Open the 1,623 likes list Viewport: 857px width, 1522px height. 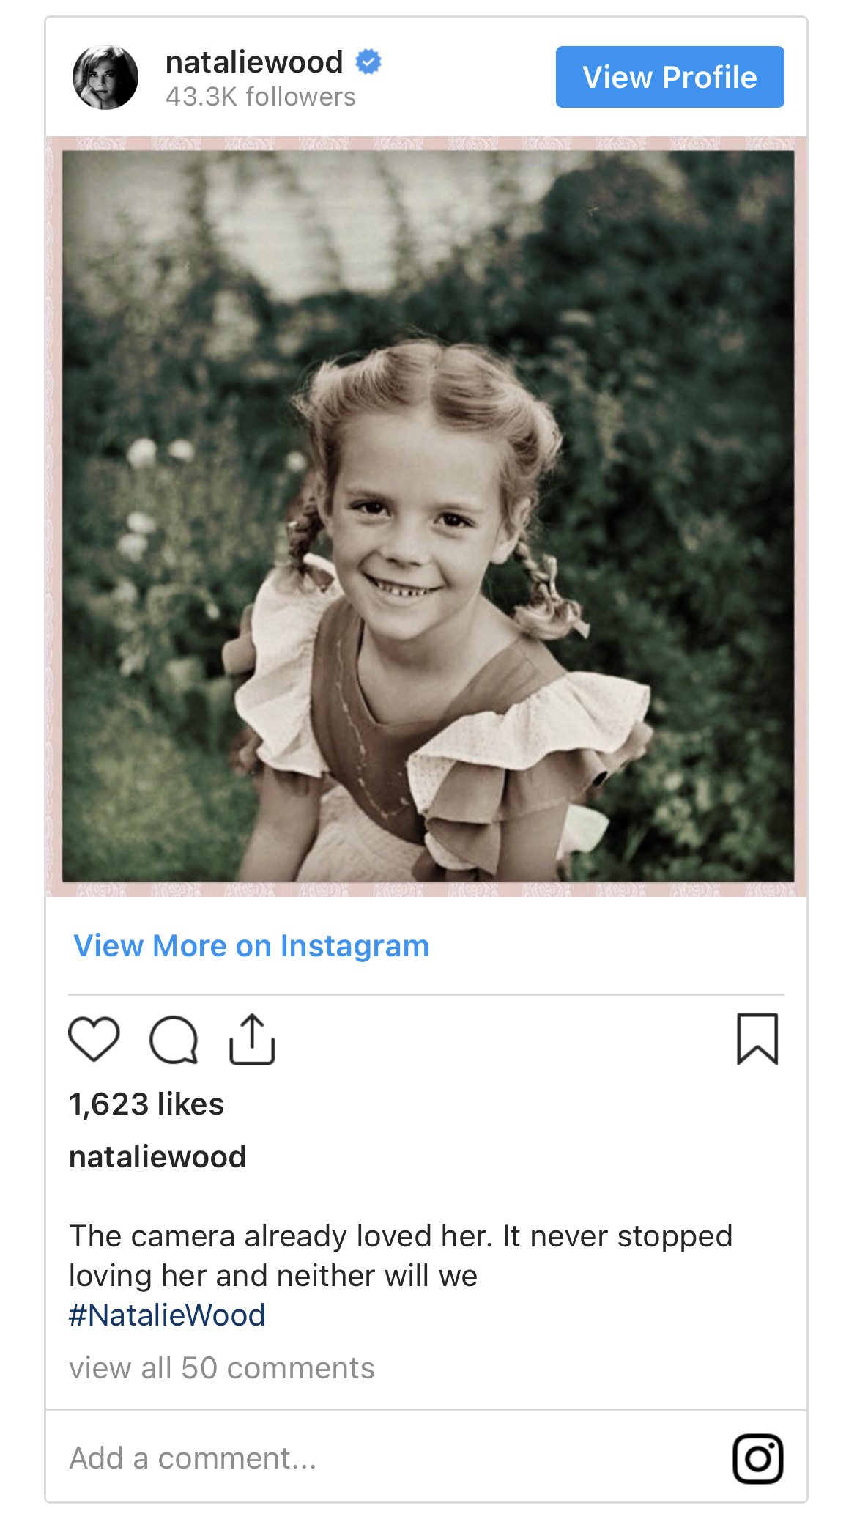tap(146, 1104)
